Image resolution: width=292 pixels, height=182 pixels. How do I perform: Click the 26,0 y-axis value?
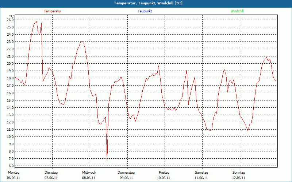coord(10,20)
